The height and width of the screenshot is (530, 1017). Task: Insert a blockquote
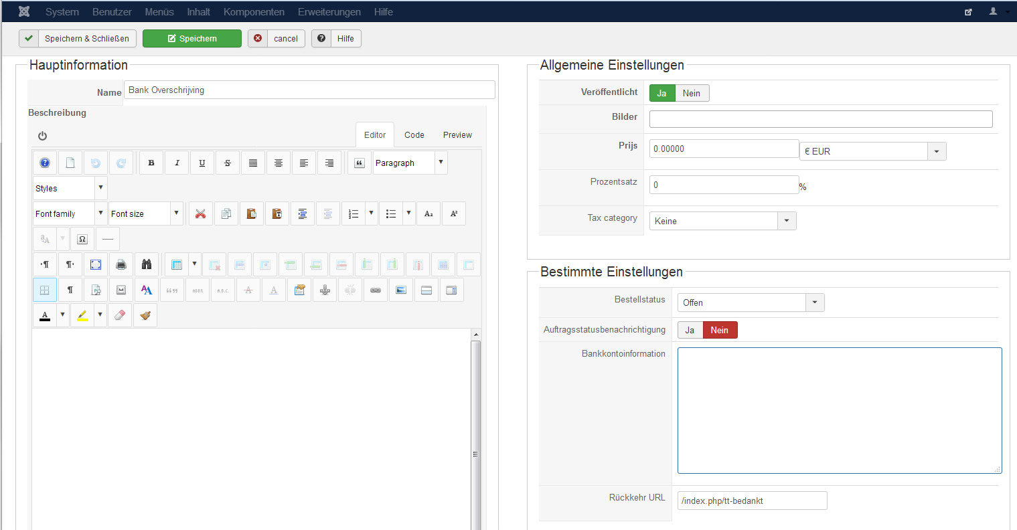[x=360, y=163]
